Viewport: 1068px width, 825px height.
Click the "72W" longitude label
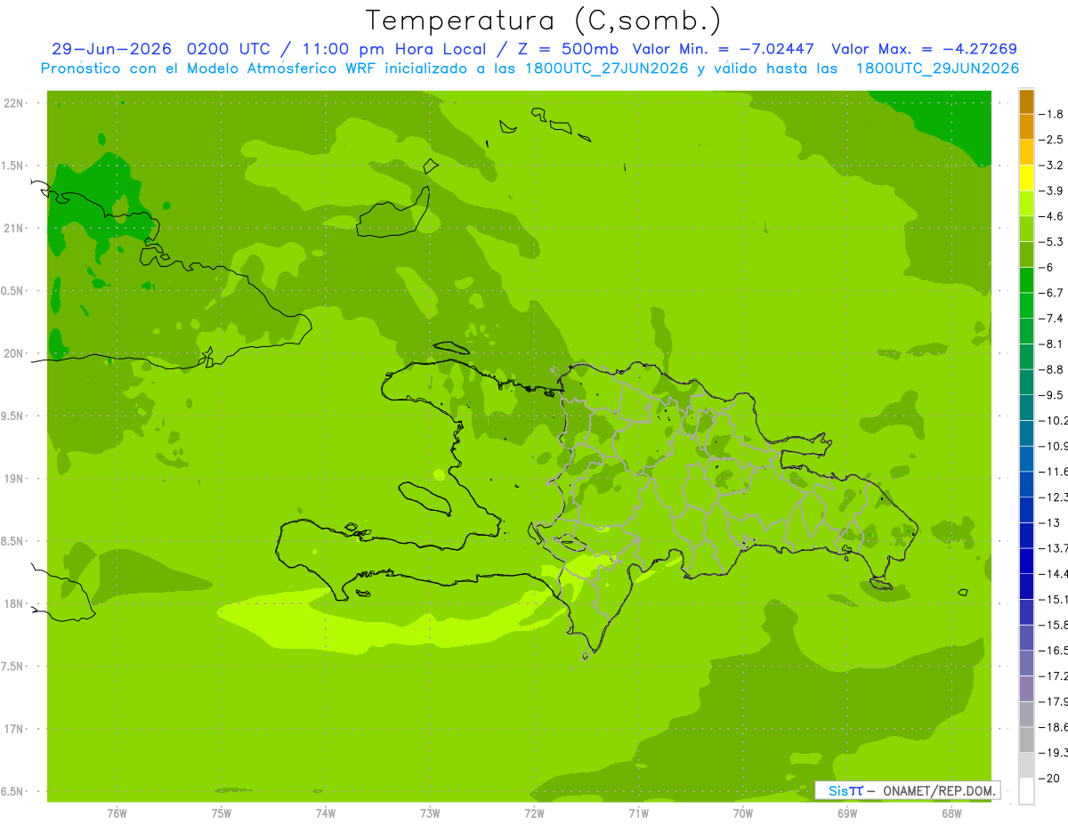[534, 813]
